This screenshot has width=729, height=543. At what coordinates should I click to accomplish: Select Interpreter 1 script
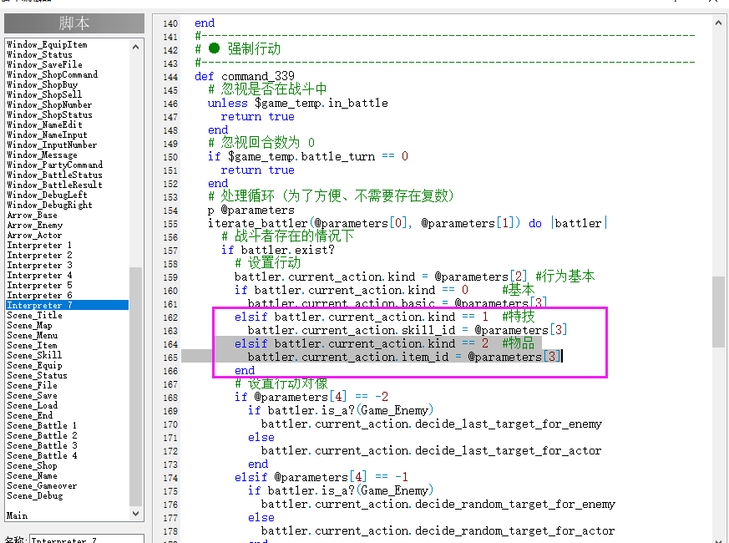39,246
